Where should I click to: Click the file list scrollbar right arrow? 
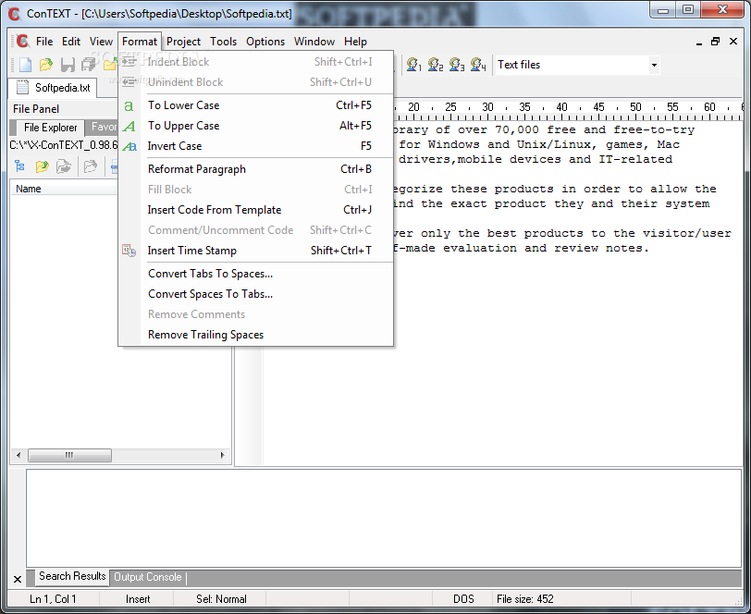point(222,455)
